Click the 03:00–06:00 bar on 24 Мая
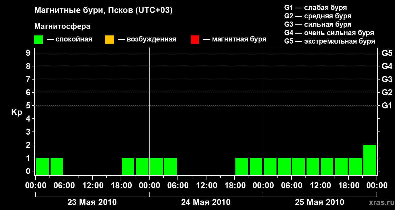Screen dimensions: 395x210 171,166
